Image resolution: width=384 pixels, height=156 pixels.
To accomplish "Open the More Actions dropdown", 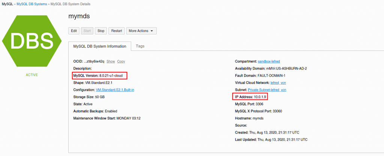I will click(x=141, y=31).
